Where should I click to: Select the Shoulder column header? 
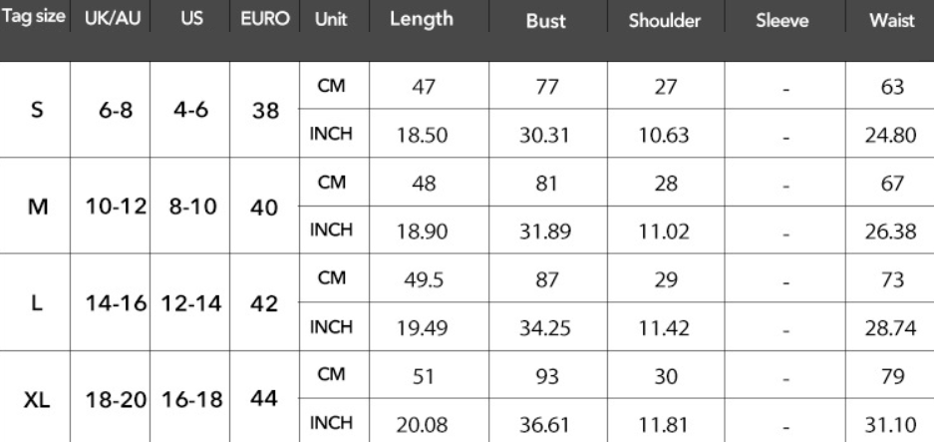pos(673,22)
